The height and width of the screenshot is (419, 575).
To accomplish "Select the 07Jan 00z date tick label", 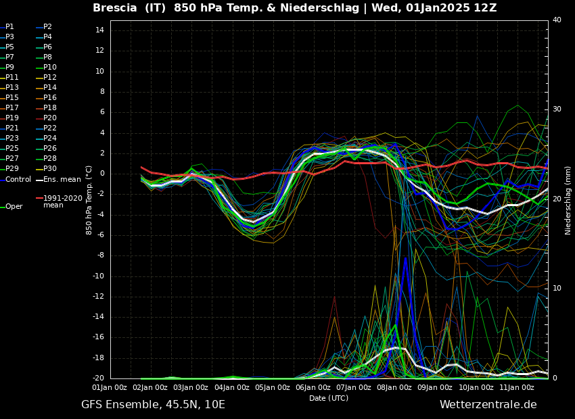I will click(x=354, y=387).
